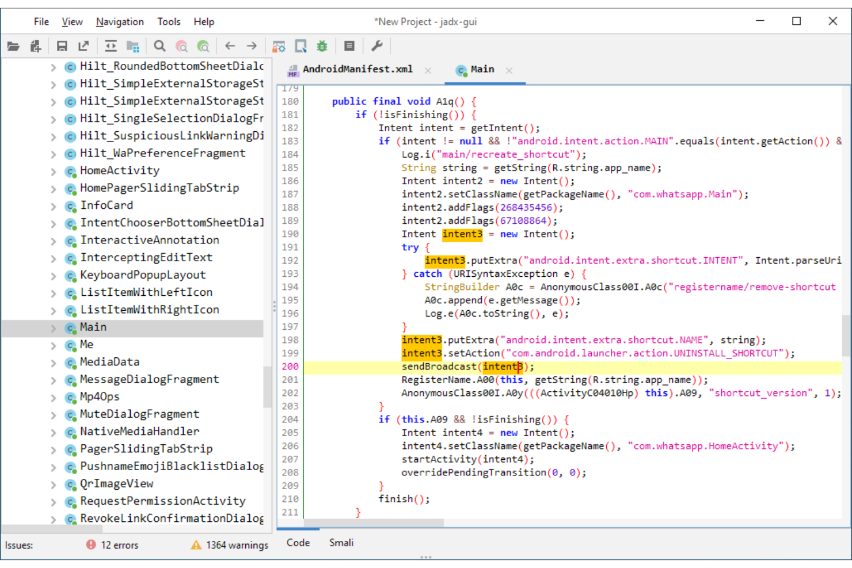Toggle flatten packages icon
The width and height of the screenshot is (852, 568).
coord(133,46)
